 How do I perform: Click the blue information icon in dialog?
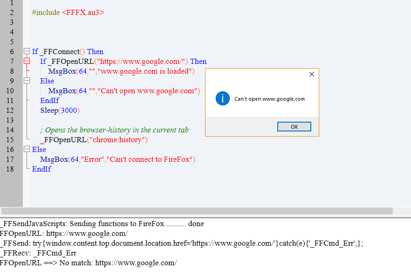[223, 99]
